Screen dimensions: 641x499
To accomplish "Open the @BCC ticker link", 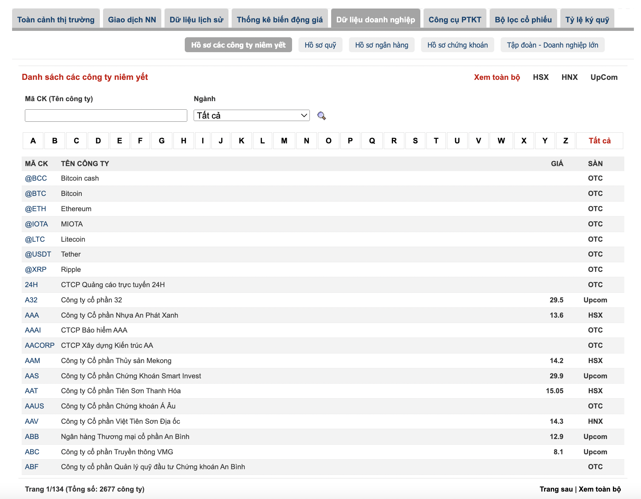I will pyautogui.click(x=36, y=178).
